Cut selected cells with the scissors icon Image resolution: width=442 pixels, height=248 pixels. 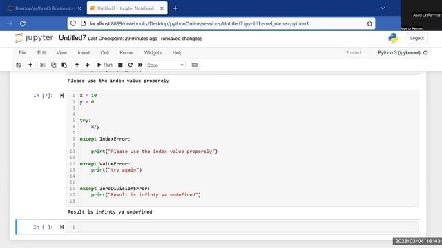pyautogui.click(x=43, y=65)
